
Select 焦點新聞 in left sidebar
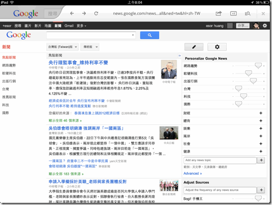pos(9,57)
